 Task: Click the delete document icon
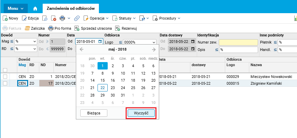[x=54, y=18]
